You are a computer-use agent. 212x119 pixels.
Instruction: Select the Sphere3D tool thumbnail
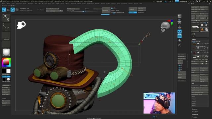tap(202, 25)
